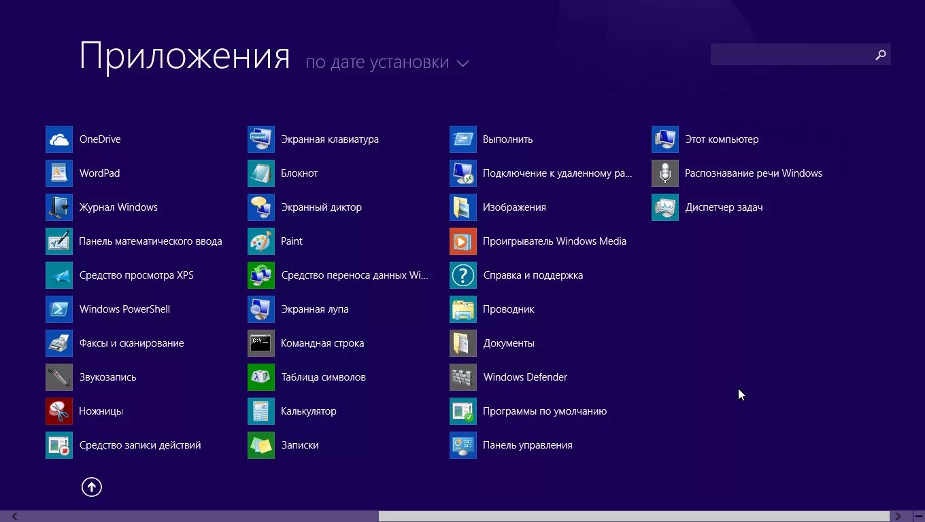Open the OneDrive app icon
Viewport: 925px width, 522px height.
point(59,139)
